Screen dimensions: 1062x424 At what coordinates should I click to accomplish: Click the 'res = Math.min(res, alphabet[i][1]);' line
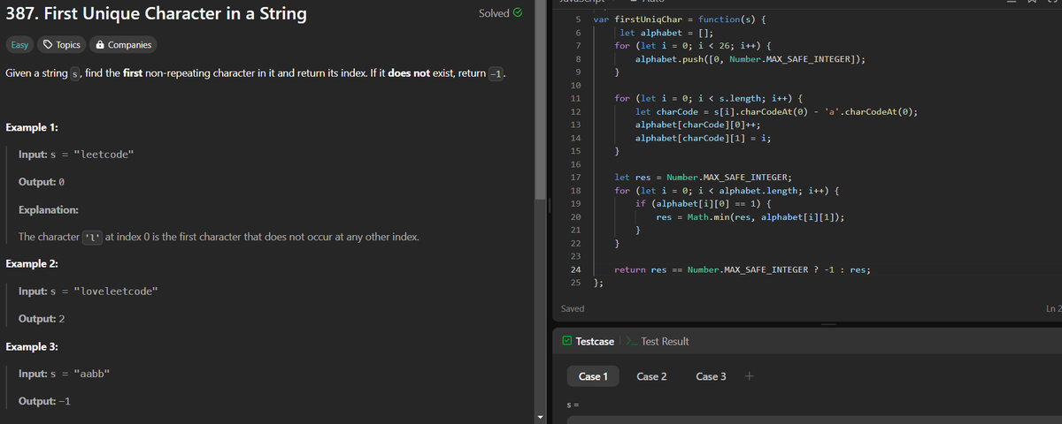[x=750, y=217]
